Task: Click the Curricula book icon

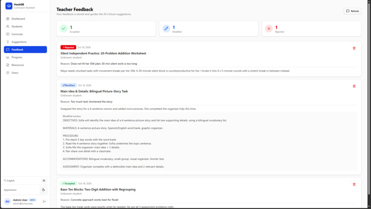Action: click(7, 34)
